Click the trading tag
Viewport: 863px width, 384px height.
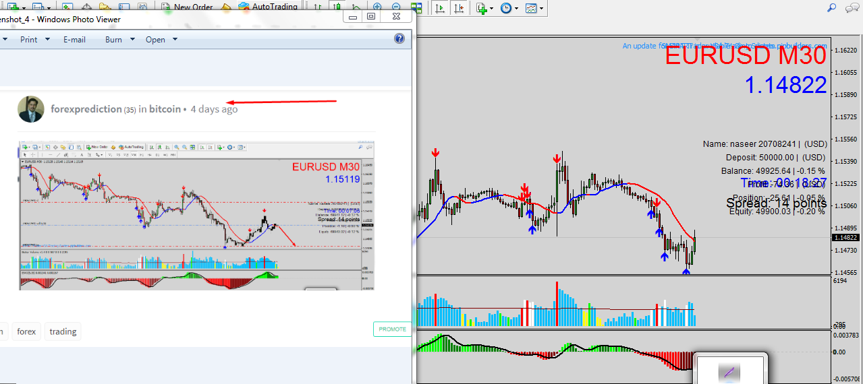(x=63, y=331)
